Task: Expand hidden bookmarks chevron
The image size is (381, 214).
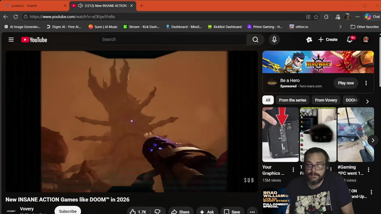Action: pyautogui.click(x=340, y=27)
